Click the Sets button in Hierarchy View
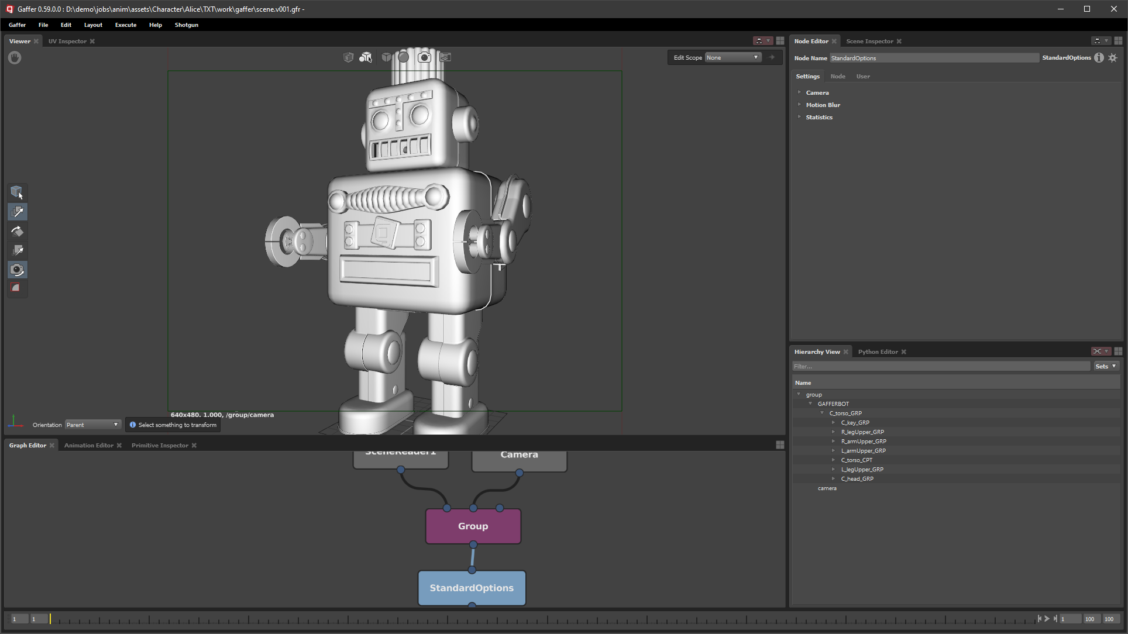The width and height of the screenshot is (1128, 634). click(x=1105, y=366)
